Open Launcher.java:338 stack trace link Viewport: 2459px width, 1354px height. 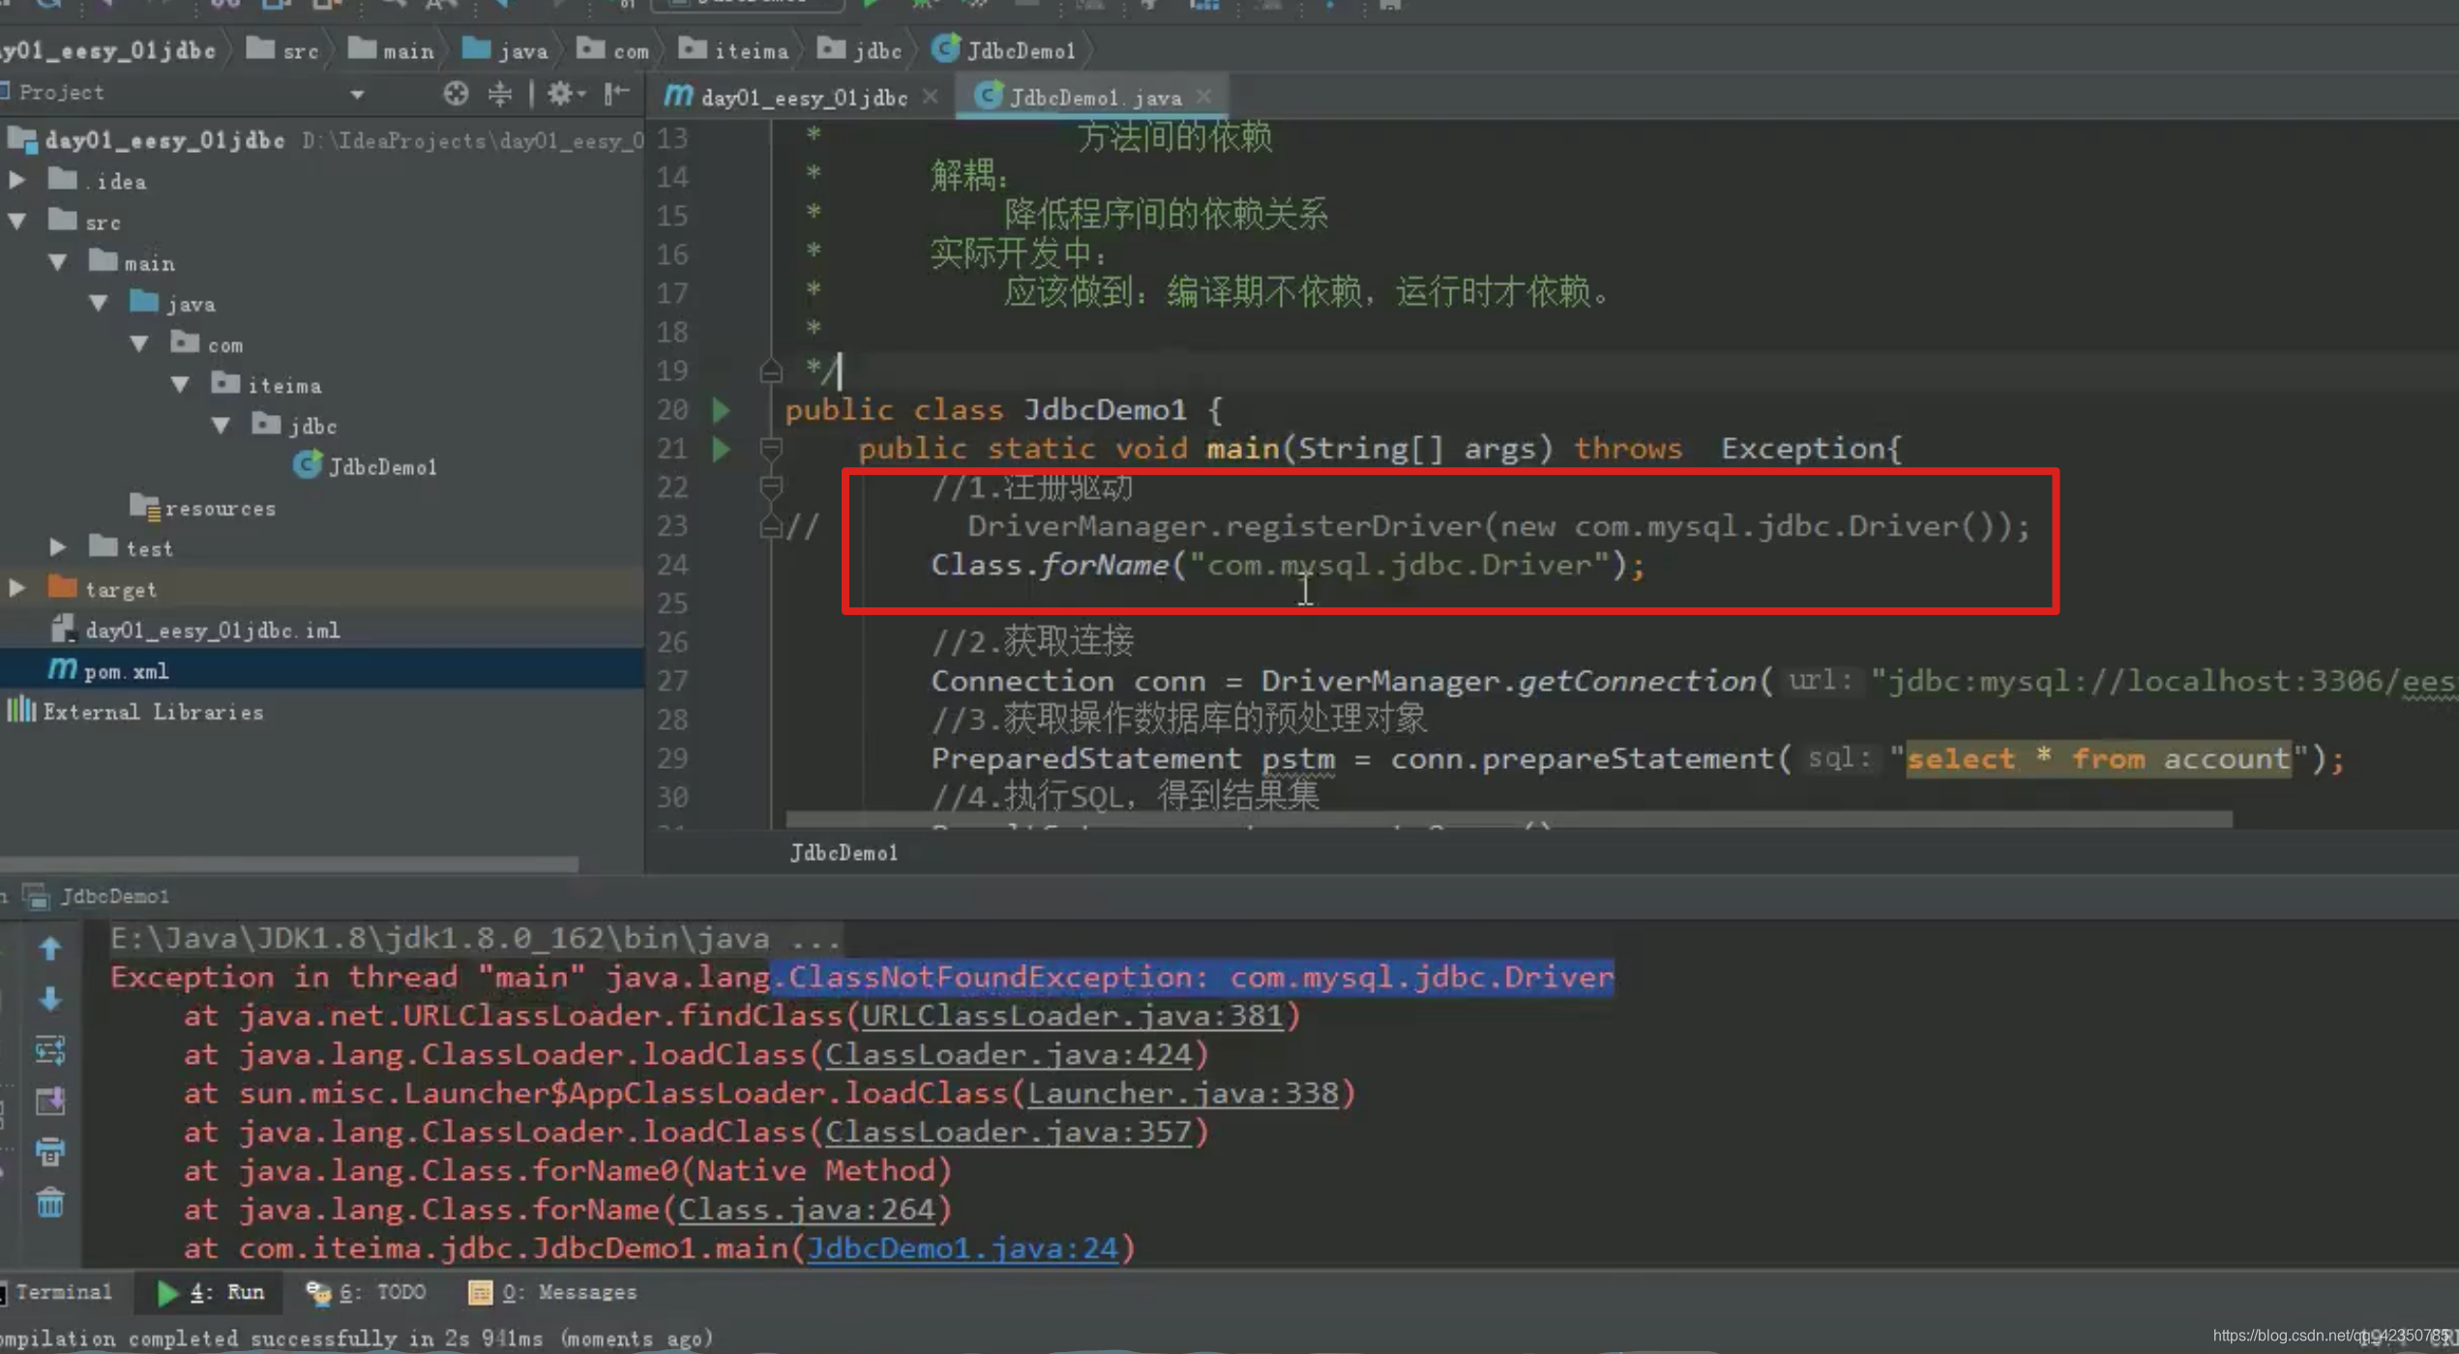(x=1182, y=1093)
